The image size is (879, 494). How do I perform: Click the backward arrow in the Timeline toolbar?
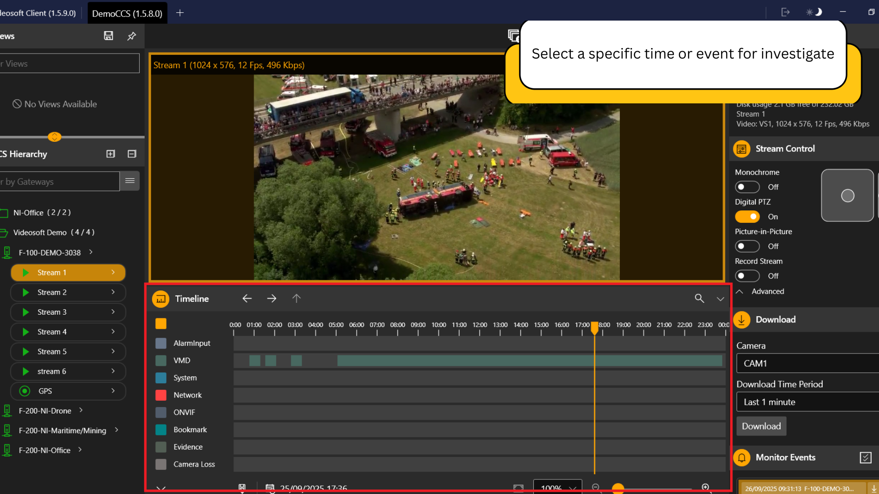[247, 298]
